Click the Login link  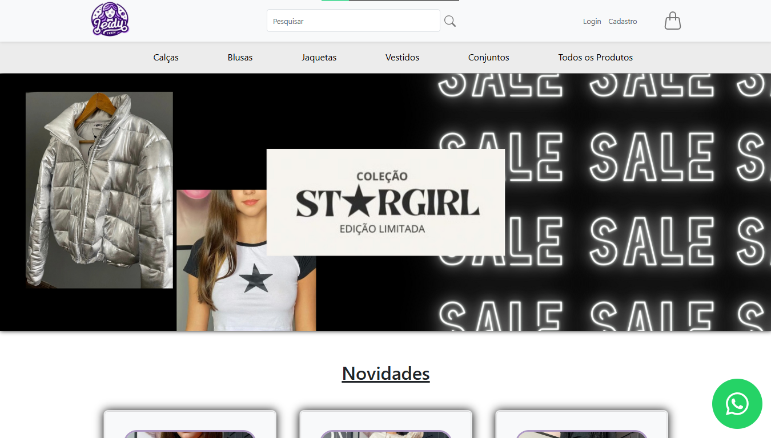(592, 21)
